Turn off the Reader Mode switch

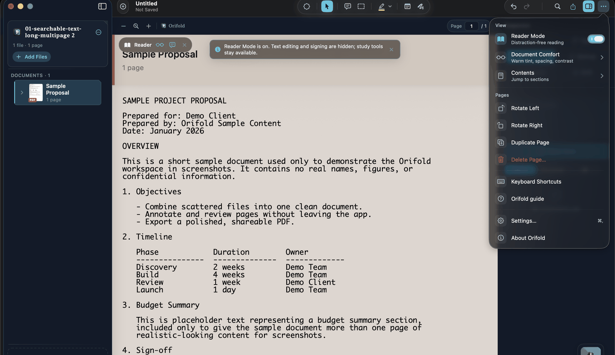click(596, 39)
